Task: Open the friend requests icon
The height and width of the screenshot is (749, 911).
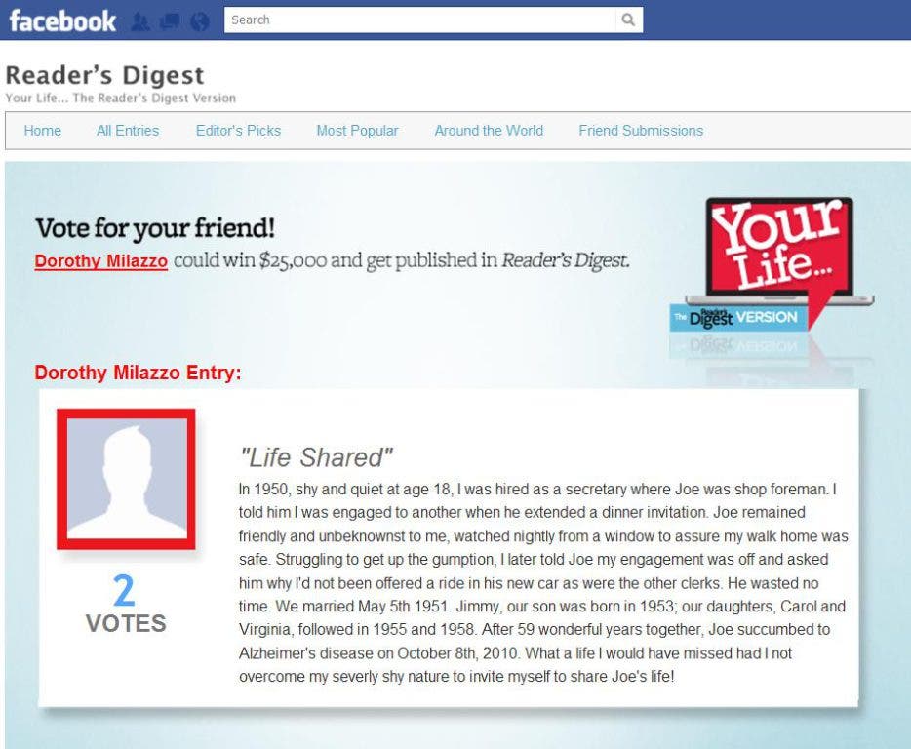Action: [140, 21]
